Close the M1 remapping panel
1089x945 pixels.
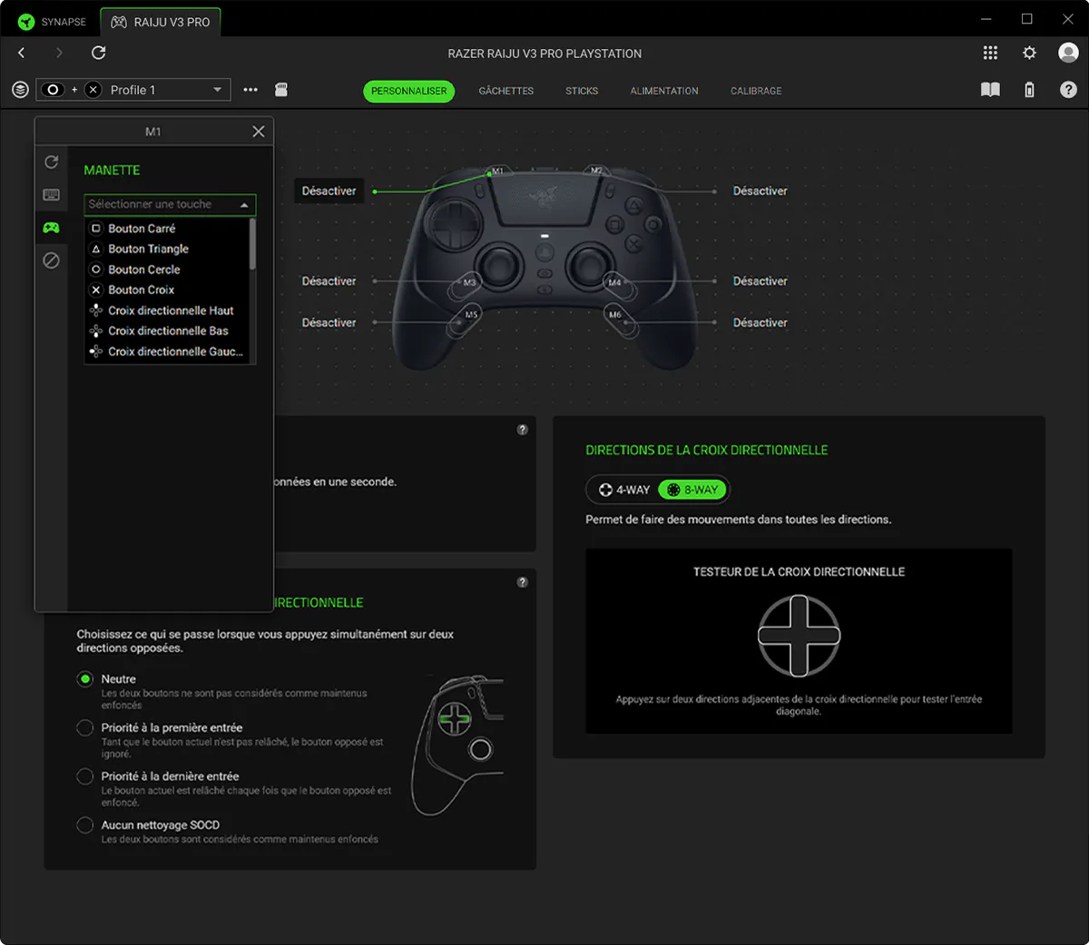258,131
